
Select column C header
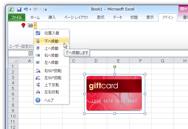pos(77,61)
